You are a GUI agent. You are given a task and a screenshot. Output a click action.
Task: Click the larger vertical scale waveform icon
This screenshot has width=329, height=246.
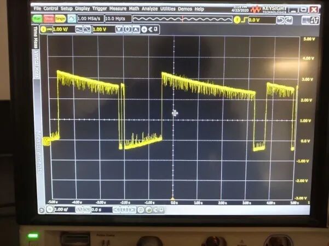point(79,30)
